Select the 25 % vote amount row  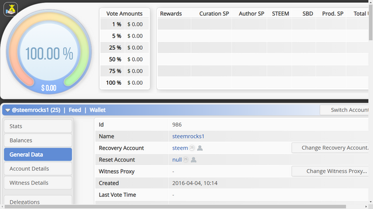[125, 48]
